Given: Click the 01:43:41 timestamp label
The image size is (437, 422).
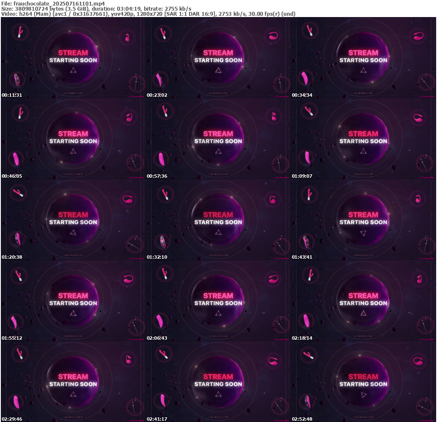Looking at the screenshot, I should (302, 257).
